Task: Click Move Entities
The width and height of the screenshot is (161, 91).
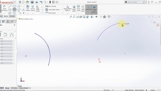Action: [x=51, y=13]
